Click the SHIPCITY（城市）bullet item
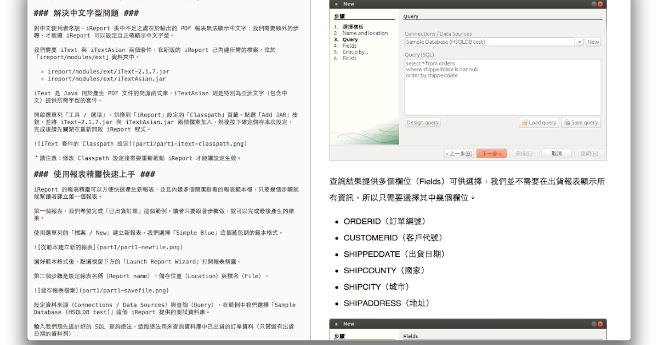Viewport: 658px width, 345px height. [x=377, y=287]
